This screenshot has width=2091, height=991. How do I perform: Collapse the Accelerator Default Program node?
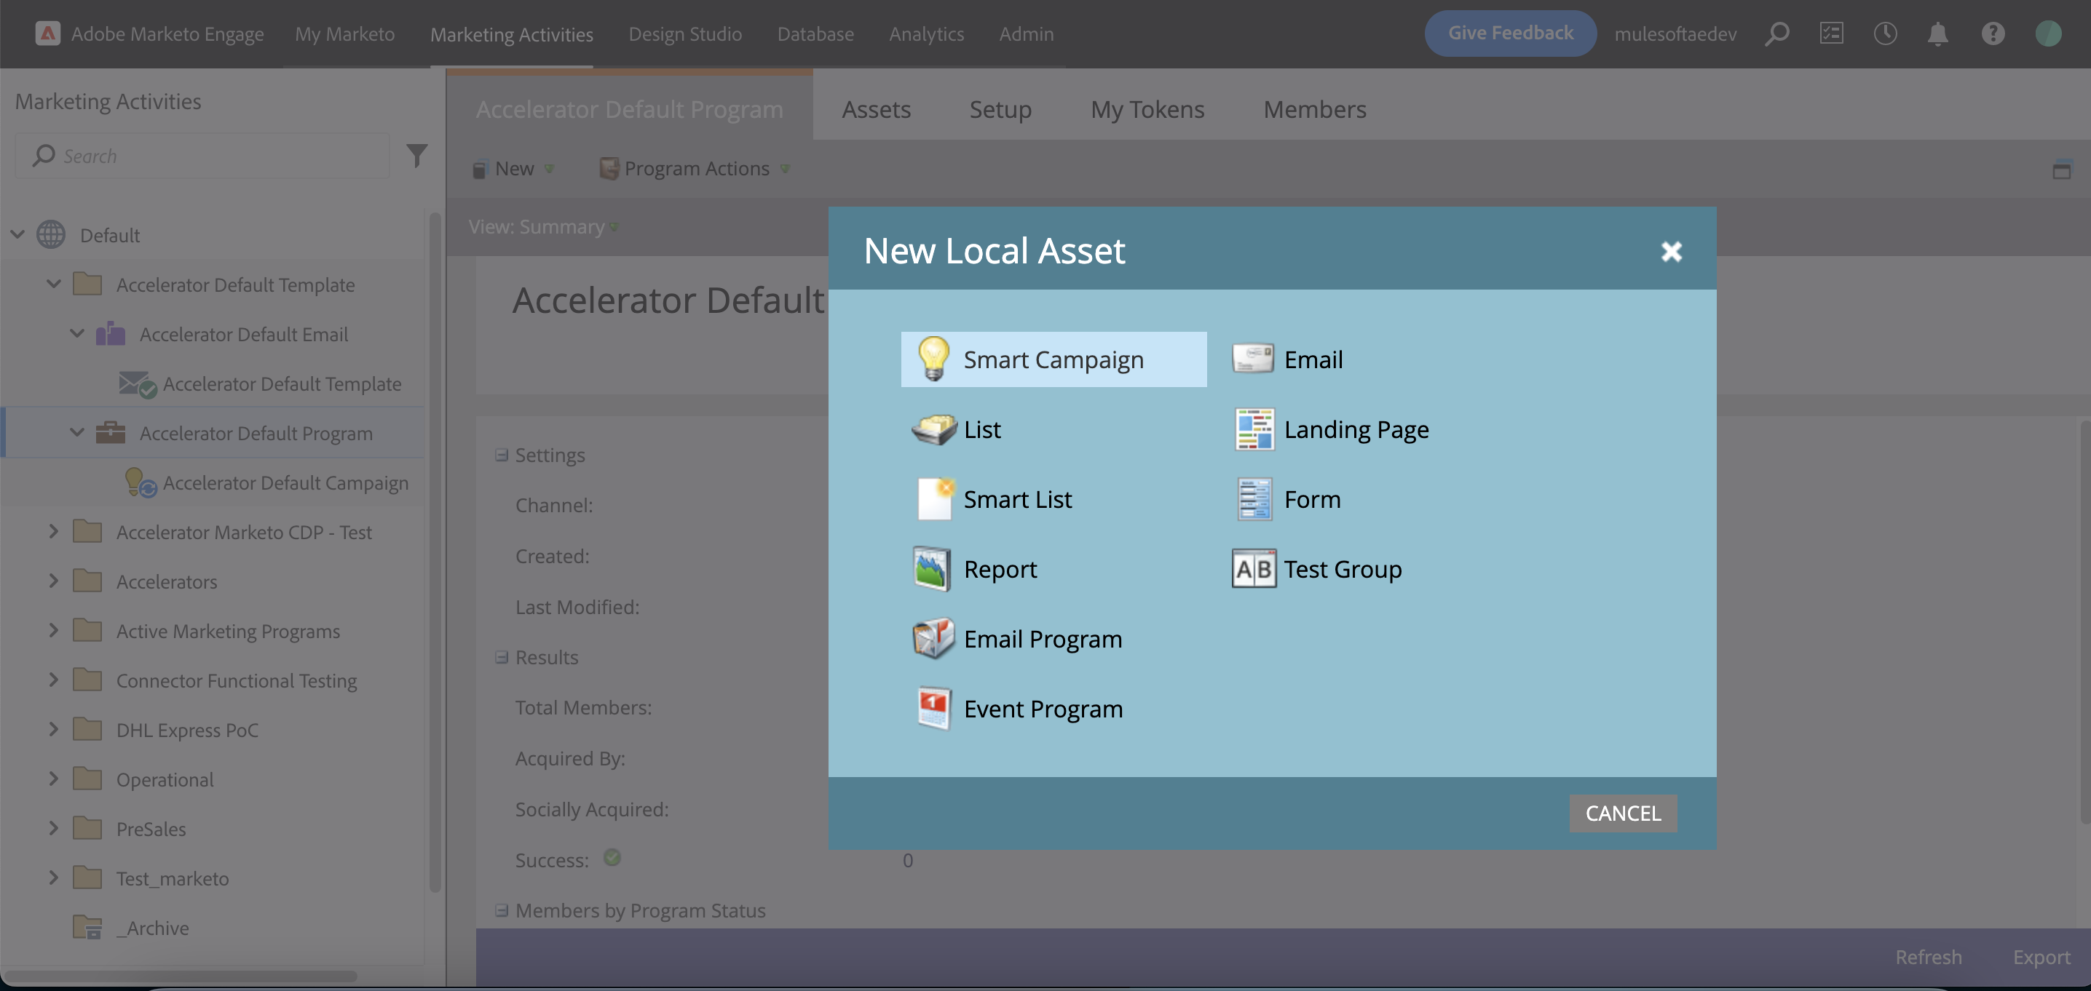point(77,432)
